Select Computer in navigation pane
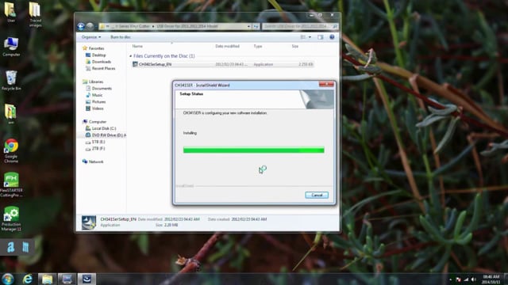 (97, 122)
